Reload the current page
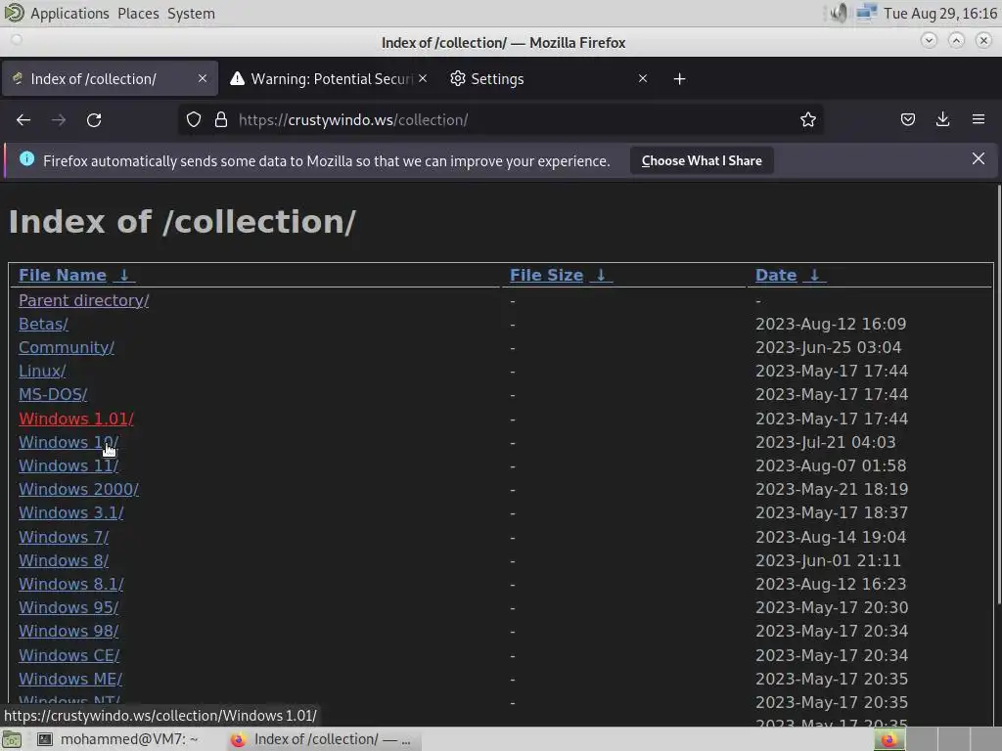The height and width of the screenshot is (751, 1002). pyautogui.click(x=94, y=120)
